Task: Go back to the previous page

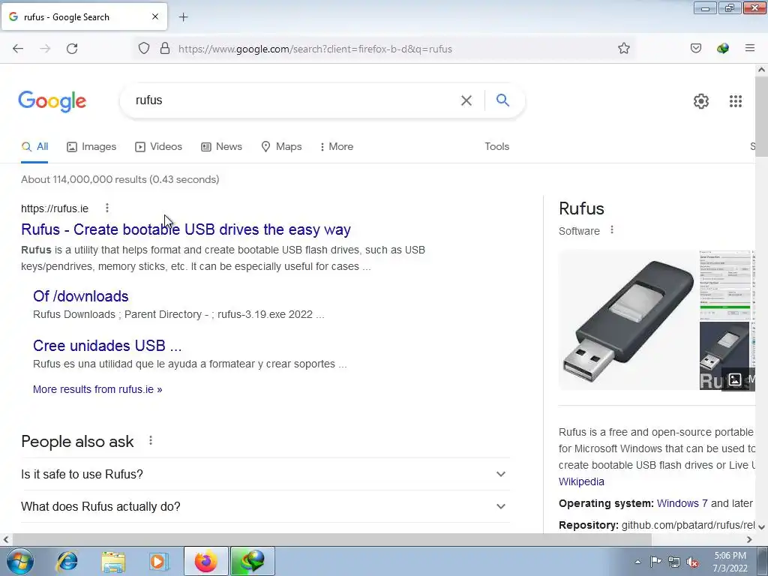Action: point(18,49)
